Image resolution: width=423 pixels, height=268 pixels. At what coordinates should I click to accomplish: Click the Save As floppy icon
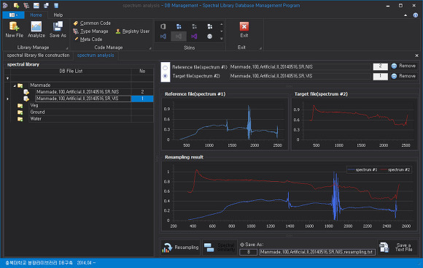click(x=58, y=26)
